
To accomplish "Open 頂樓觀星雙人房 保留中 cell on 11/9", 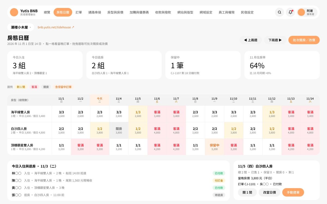I will click(x=214, y=147).
